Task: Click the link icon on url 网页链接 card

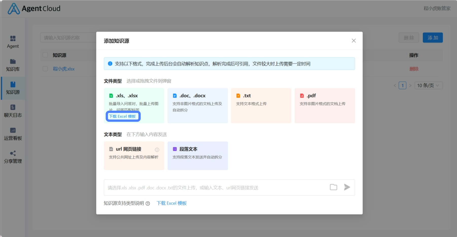Action: [111, 149]
